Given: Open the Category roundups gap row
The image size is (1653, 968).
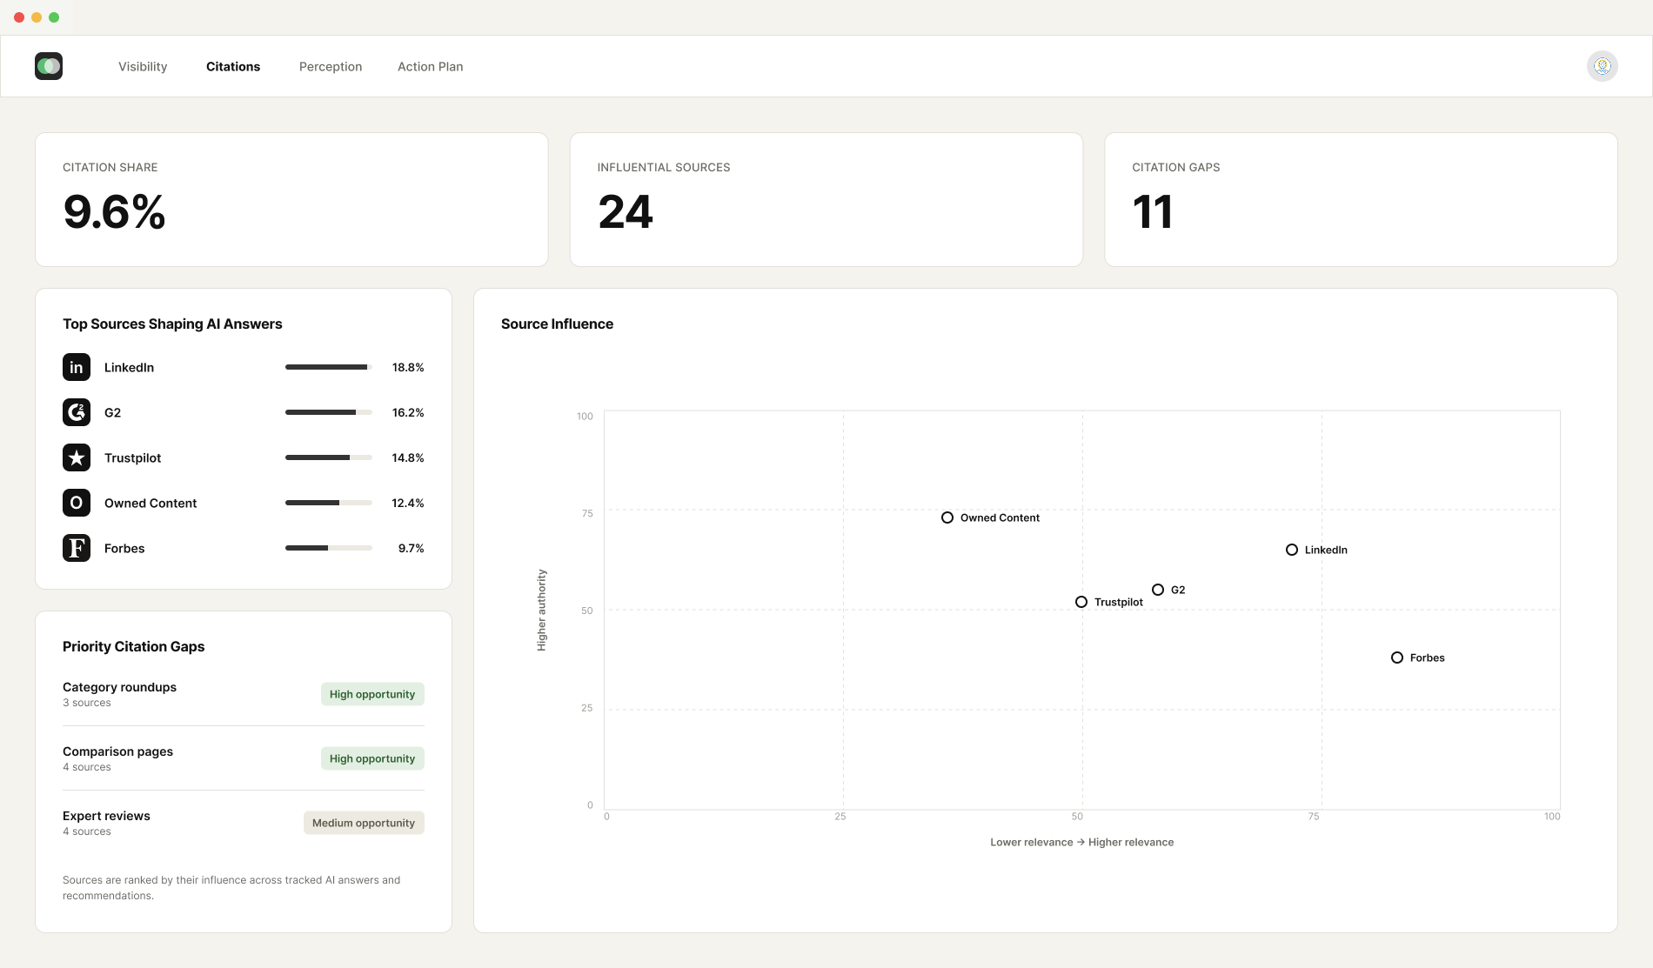Looking at the screenshot, I should click(x=244, y=694).
